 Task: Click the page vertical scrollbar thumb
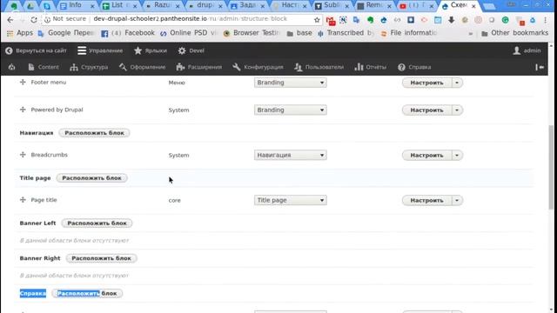(551, 167)
